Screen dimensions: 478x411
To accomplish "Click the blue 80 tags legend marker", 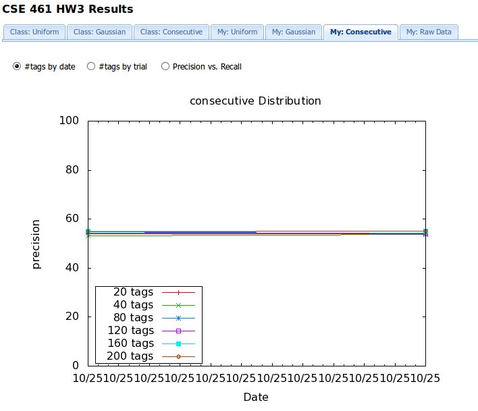I will (178, 318).
